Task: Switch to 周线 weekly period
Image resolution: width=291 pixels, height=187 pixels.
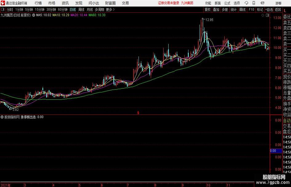Action: pos(81,10)
